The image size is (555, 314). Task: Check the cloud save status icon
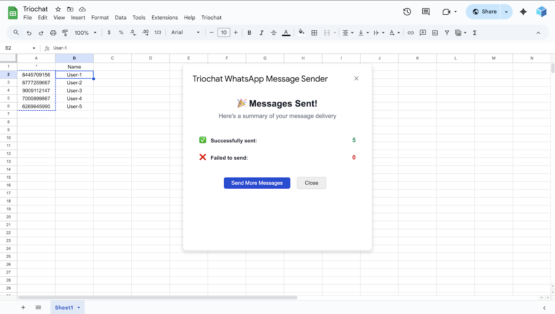click(x=82, y=9)
